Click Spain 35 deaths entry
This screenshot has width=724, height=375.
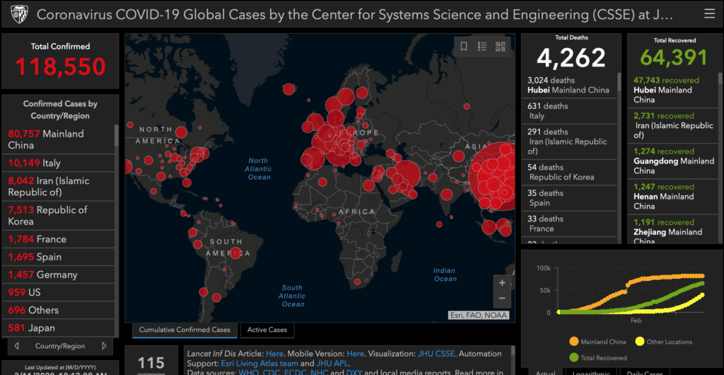569,198
